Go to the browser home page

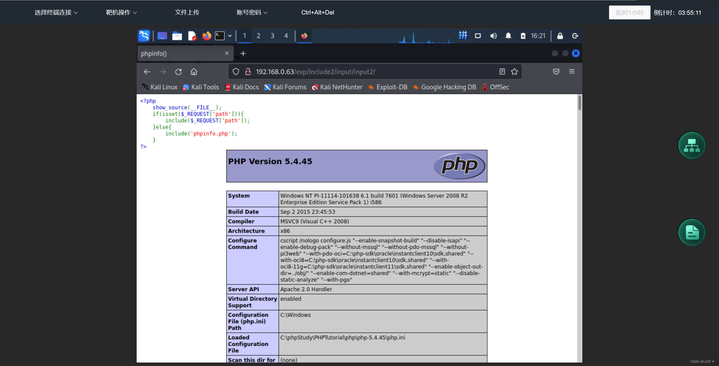point(194,72)
